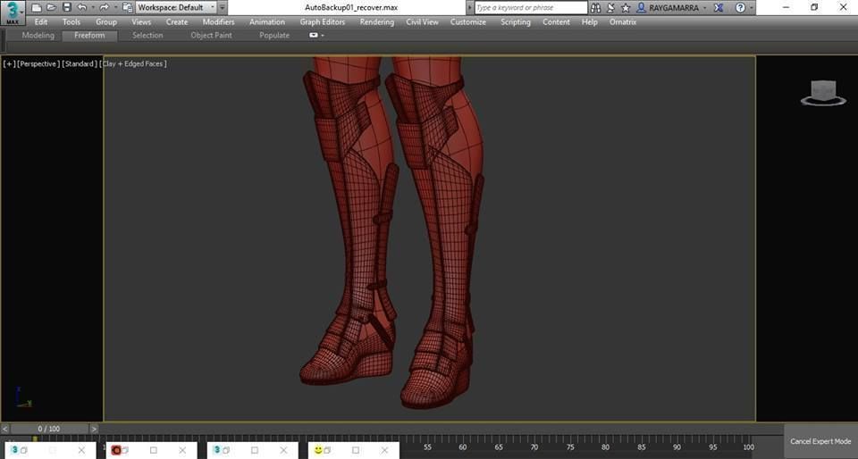Open the Tools menu
This screenshot has height=459, width=858.
pos(71,21)
